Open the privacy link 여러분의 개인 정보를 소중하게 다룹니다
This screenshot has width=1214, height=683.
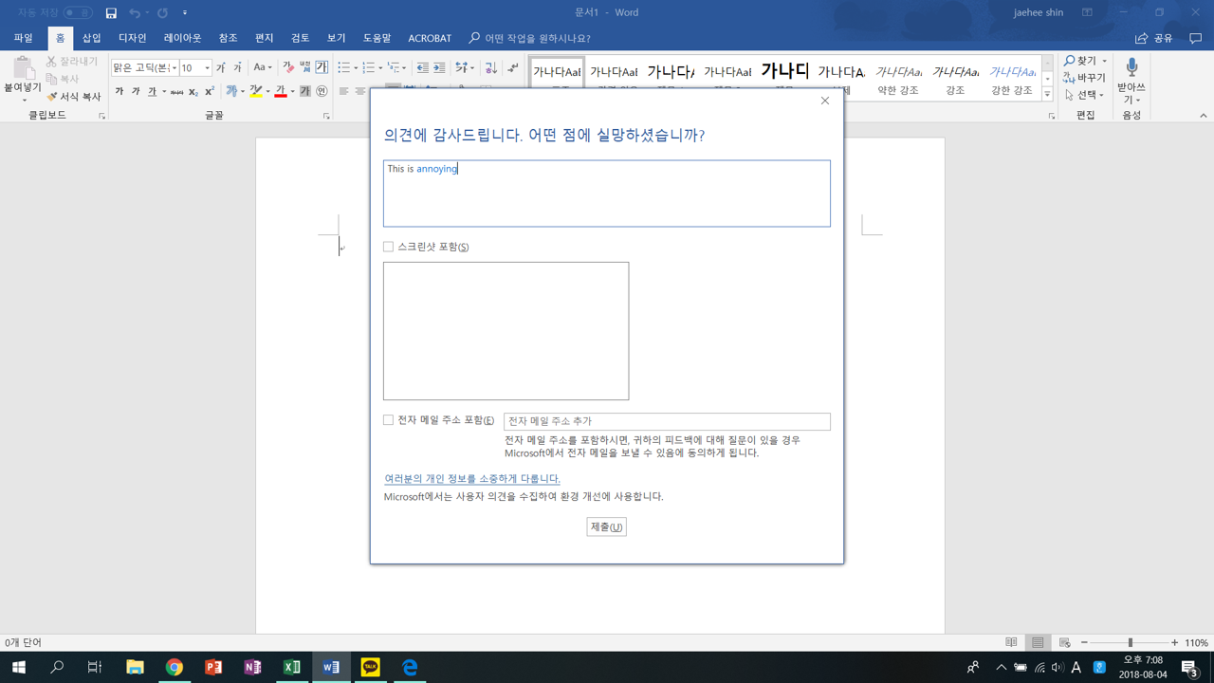click(x=472, y=479)
